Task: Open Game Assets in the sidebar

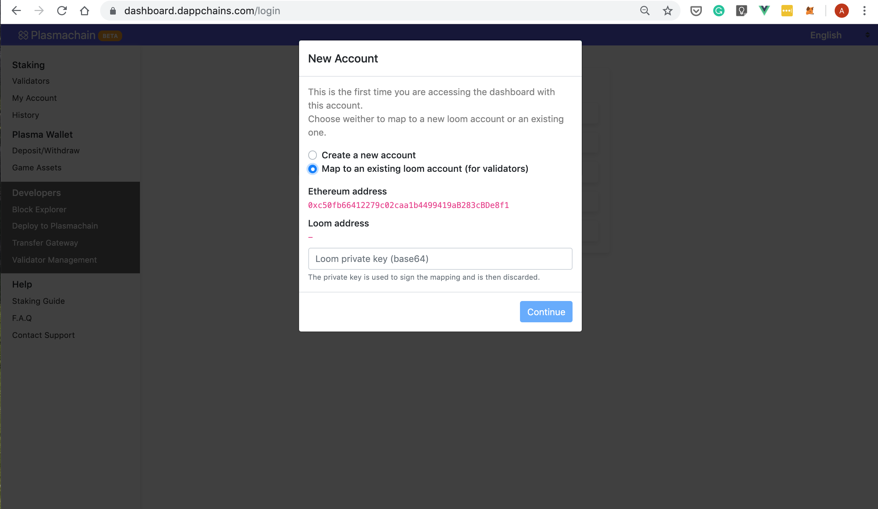Action: (x=37, y=168)
